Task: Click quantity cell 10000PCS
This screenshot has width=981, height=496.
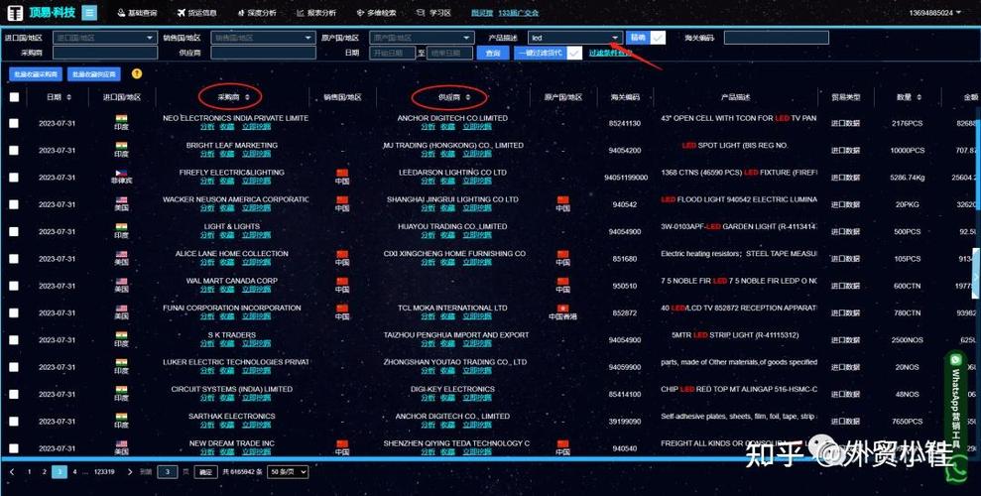Action: tap(908, 150)
